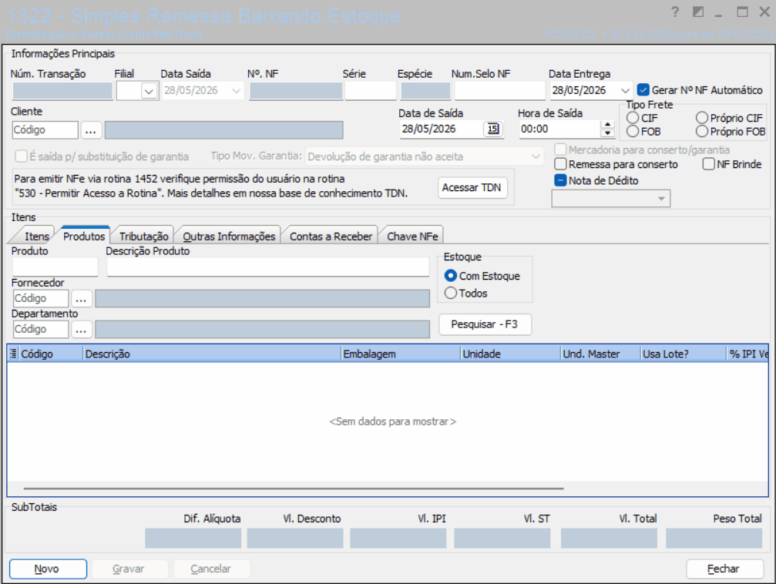Select CIF freight type
The width and height of the screenshot is (776, 584).
click(x=633, y=118)
